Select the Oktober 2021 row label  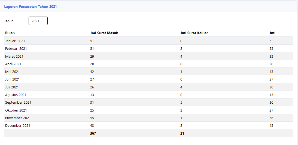pos(16,110)
